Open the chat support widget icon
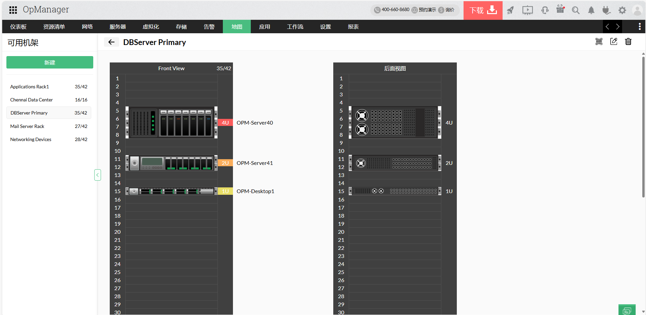 pyautogui.click(x=627, y=310)
